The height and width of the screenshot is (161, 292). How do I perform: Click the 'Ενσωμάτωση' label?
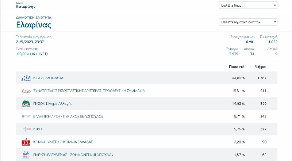pos(27,49)
